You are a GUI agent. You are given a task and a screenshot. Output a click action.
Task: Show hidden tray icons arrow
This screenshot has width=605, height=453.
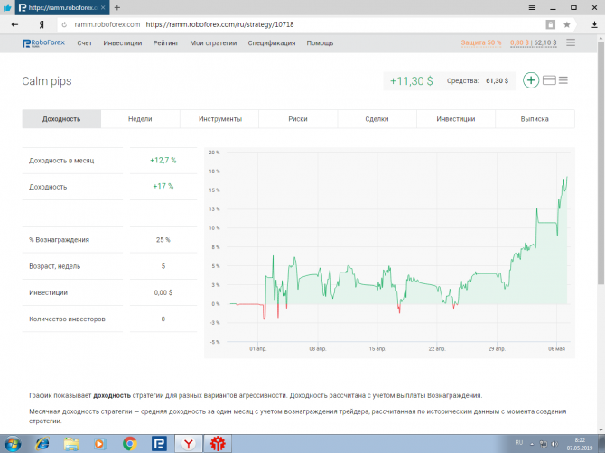click(x=532, y=444)
